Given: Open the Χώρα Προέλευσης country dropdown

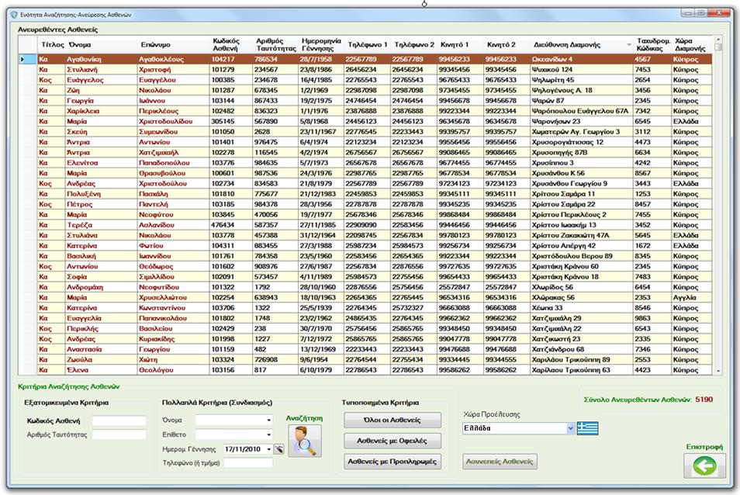Looking at the screenshot, I should (570, 428).
